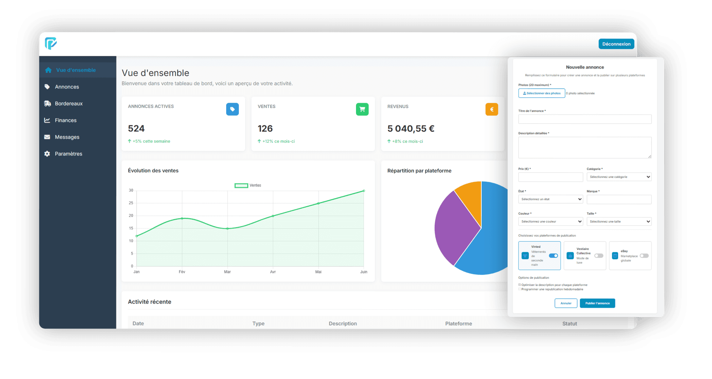
Task: Expand the État selection dropdown
Action: (x=550, y=199)
